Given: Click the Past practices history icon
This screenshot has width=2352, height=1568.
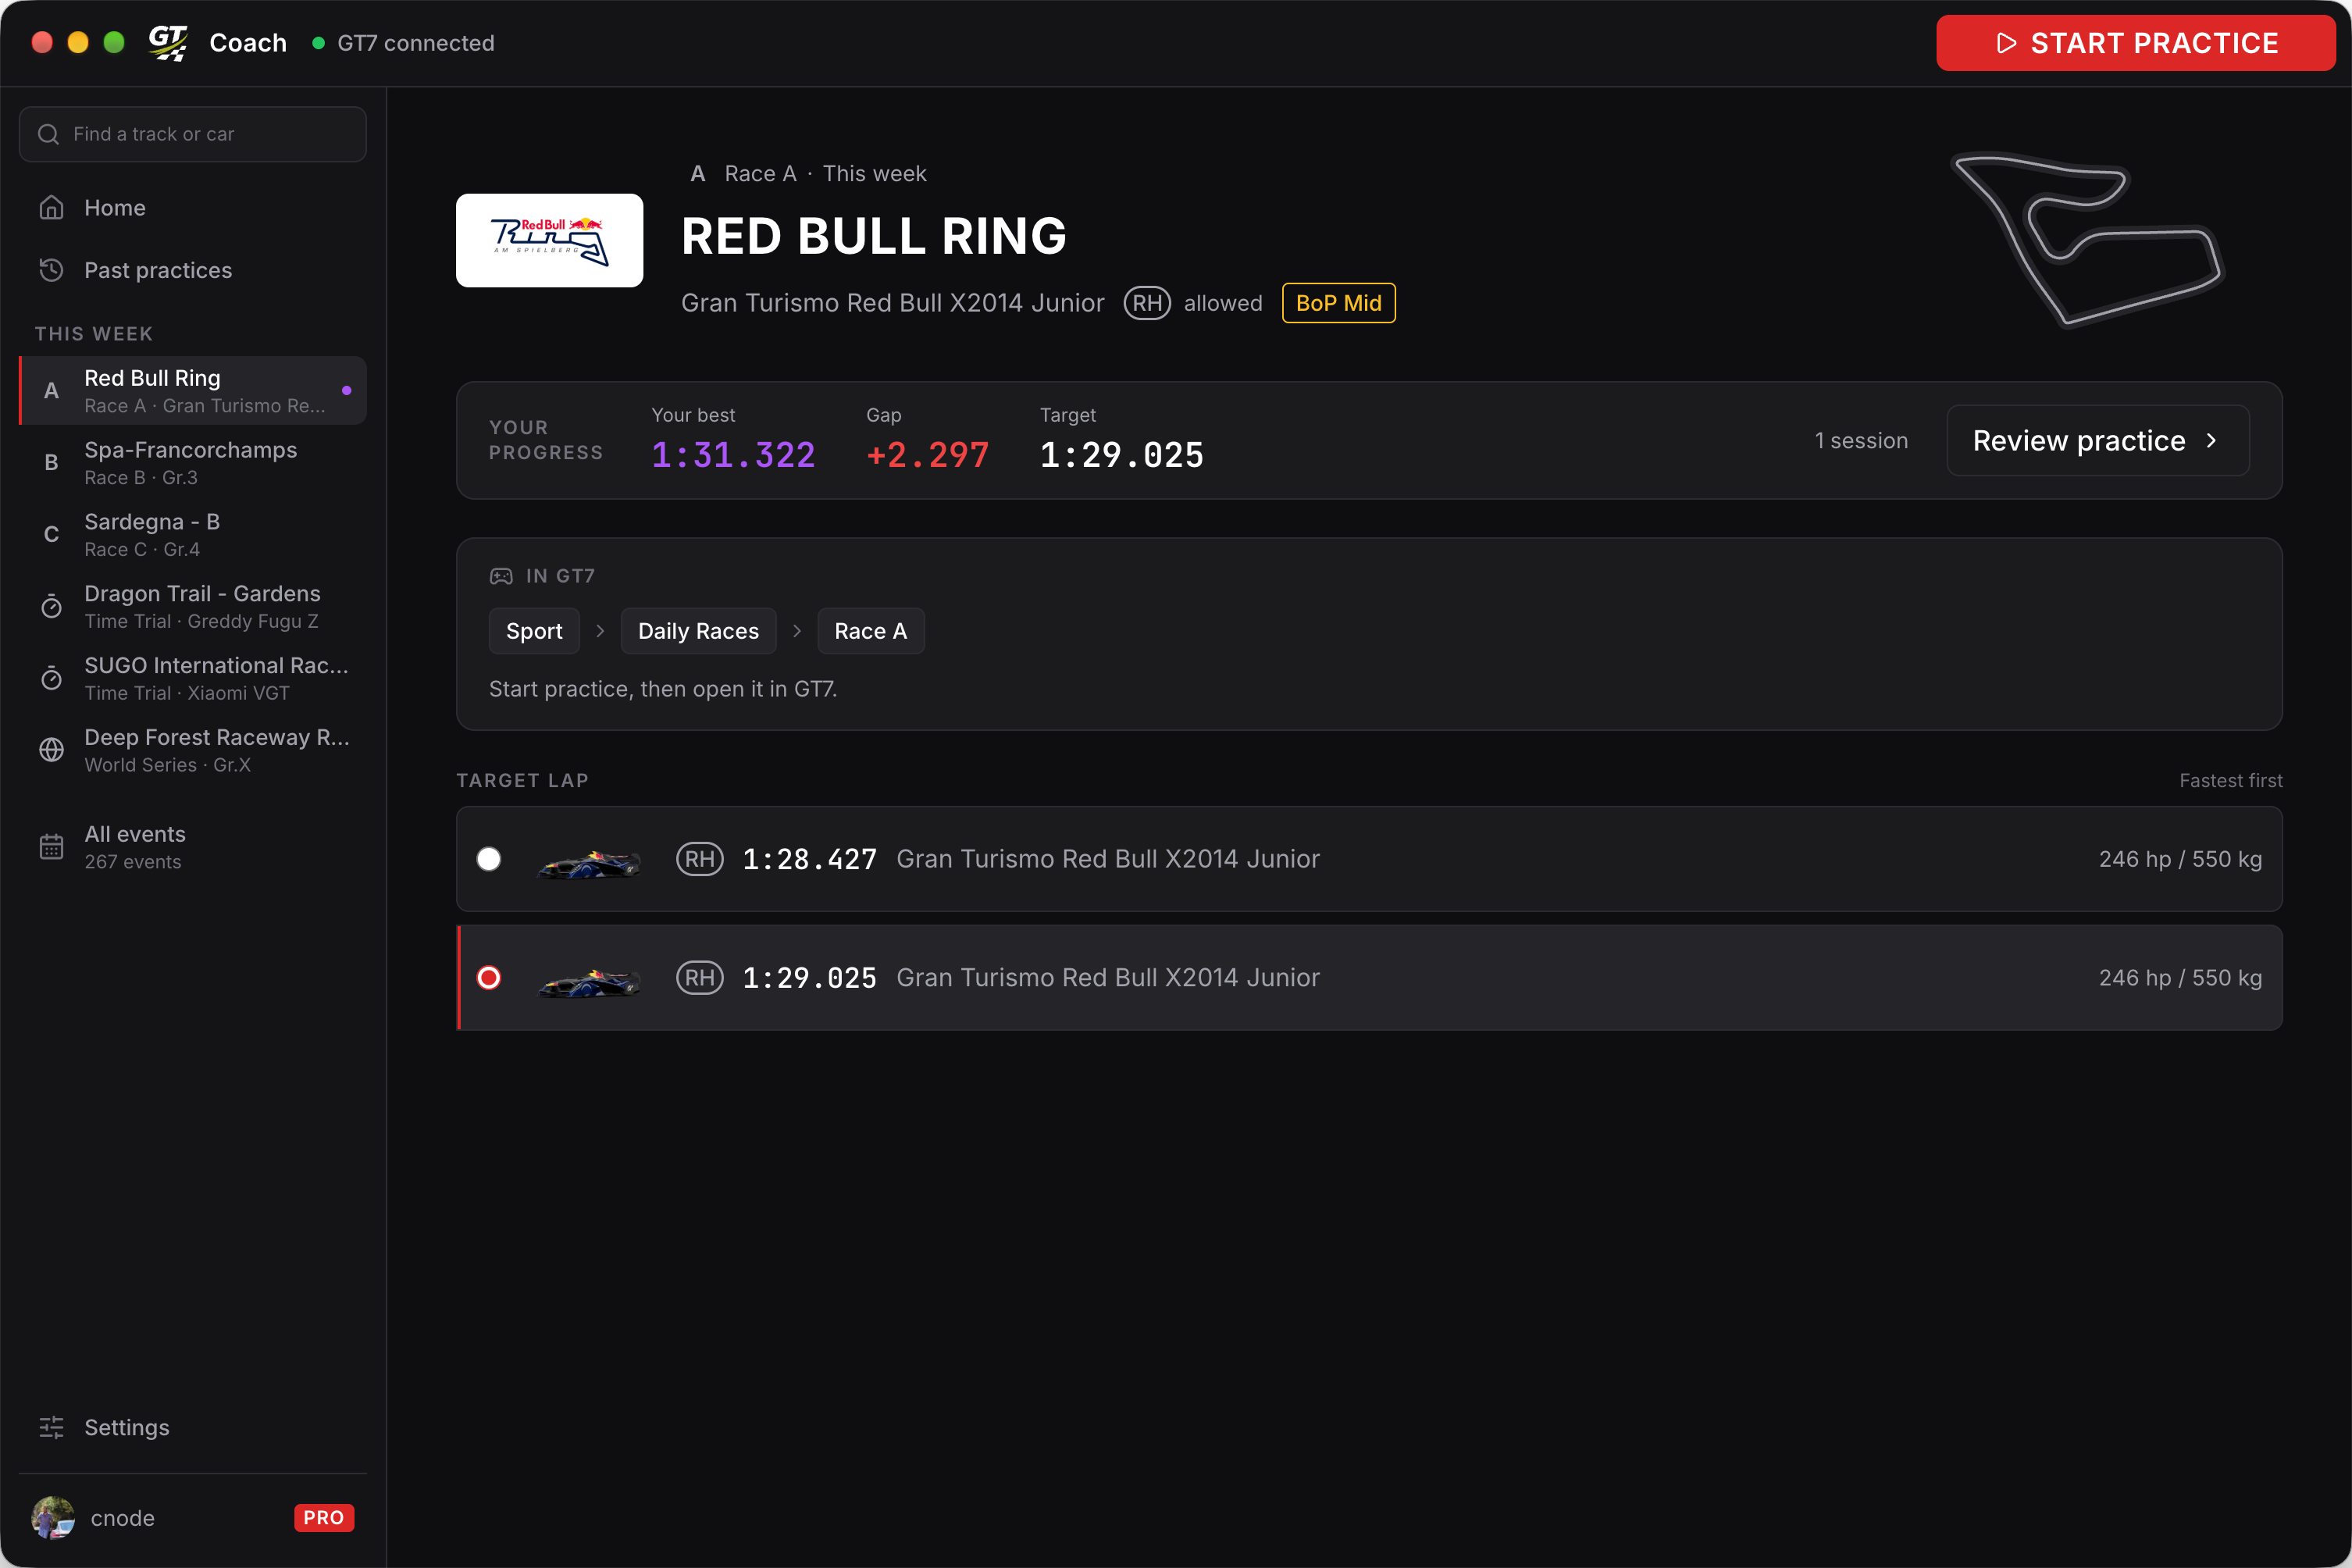Looking at the screenshot, I should (x=51, y=270).
